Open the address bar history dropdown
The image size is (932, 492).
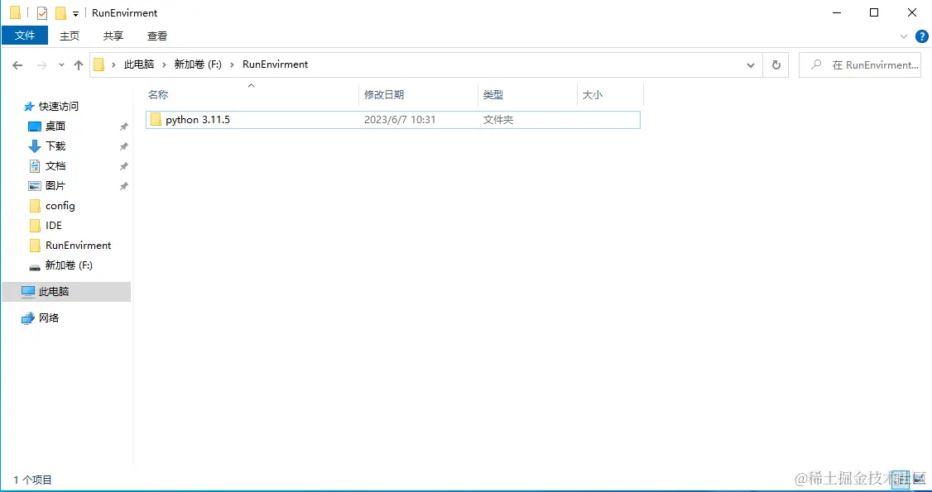coord(751,64)
